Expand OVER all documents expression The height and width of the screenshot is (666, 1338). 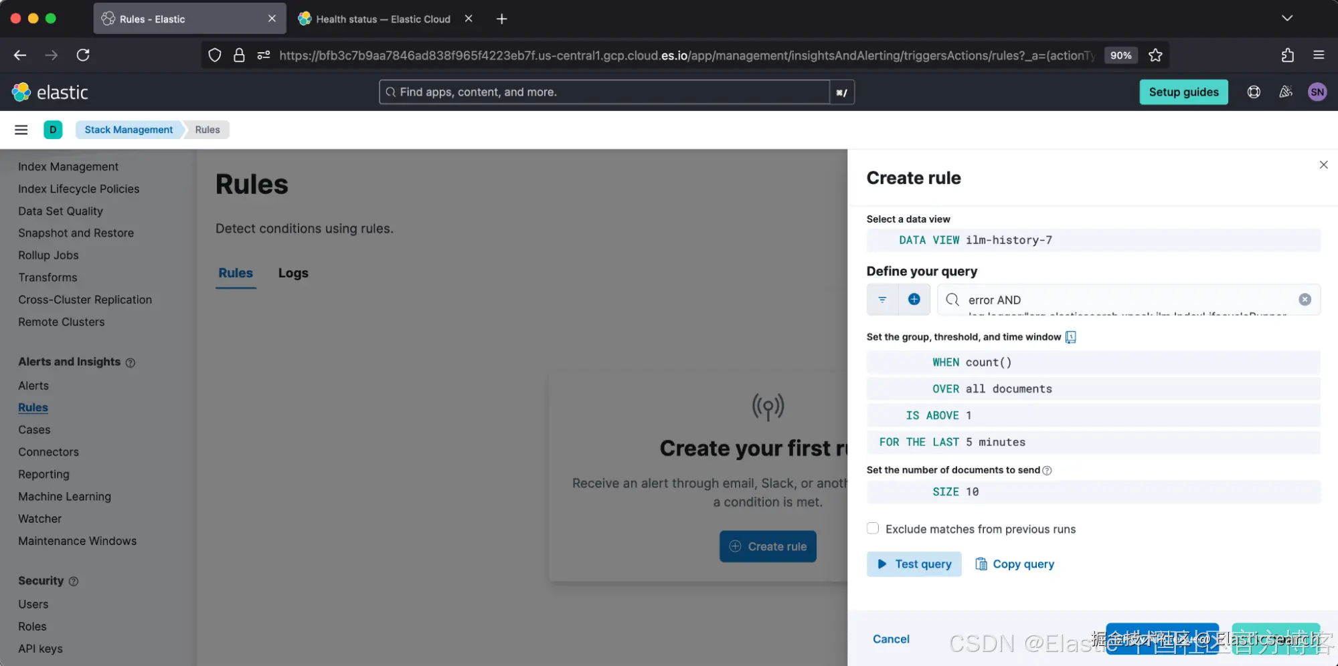(1094, 389)
